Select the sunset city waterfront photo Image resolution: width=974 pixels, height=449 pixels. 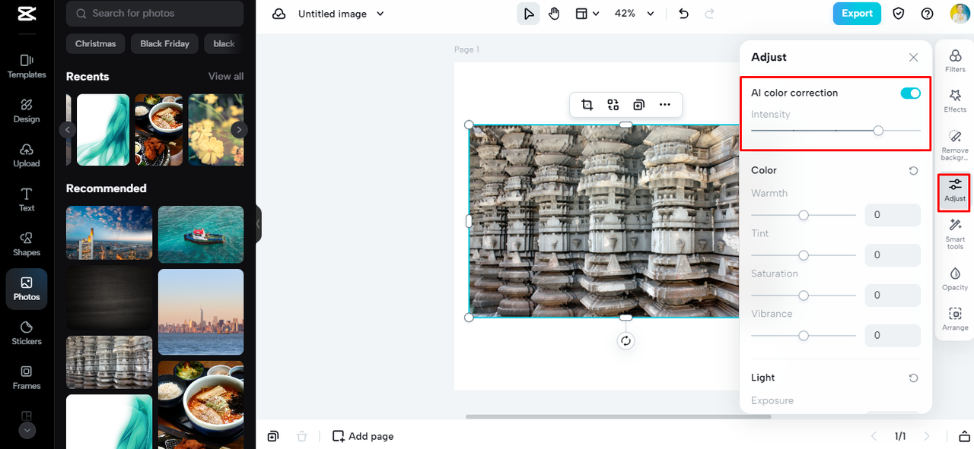[201, 311]
